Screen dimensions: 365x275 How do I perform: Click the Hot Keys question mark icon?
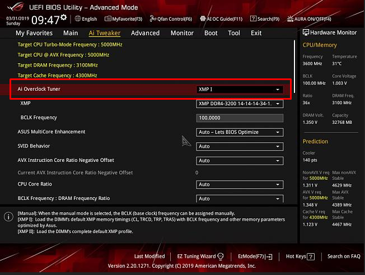pos(311,257)
